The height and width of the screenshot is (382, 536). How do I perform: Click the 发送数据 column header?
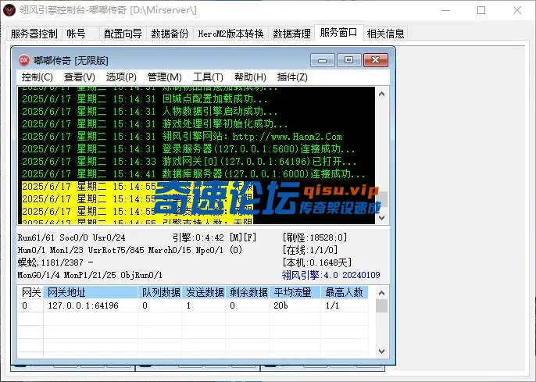tap(204, 292)
